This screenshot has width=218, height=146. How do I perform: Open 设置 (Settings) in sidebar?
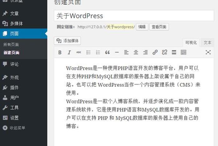(x=24, y=118)
